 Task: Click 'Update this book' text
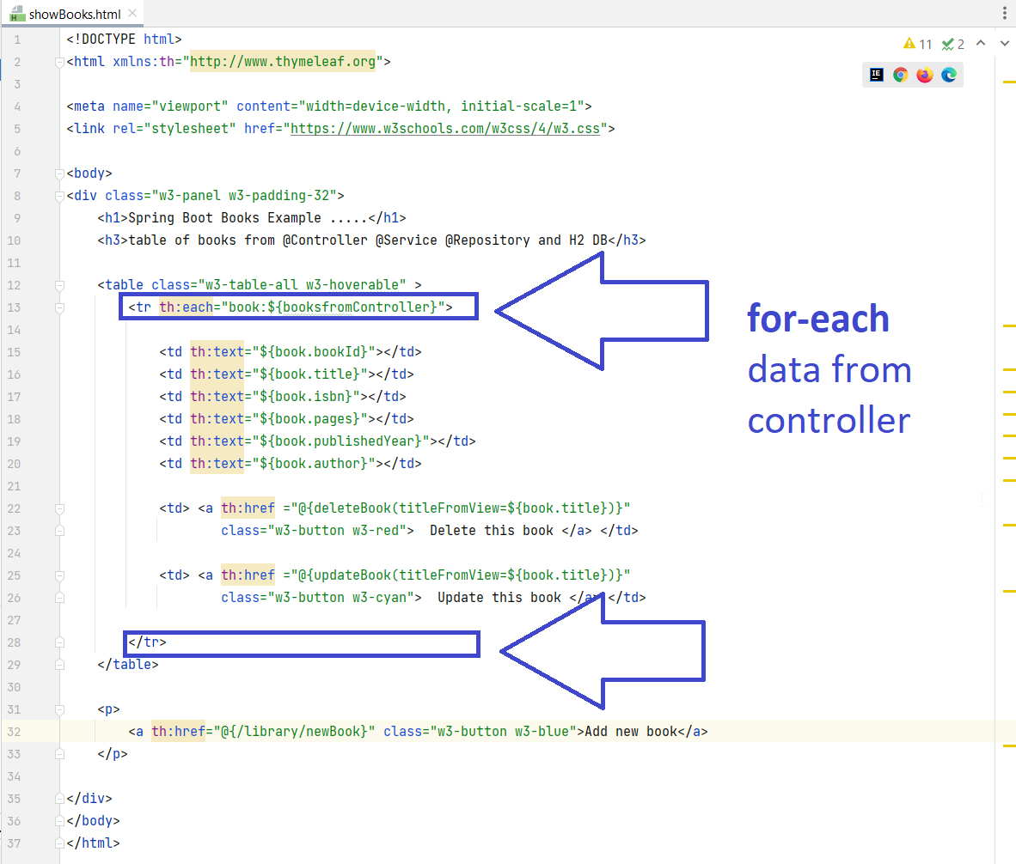(x=499, y=598)
